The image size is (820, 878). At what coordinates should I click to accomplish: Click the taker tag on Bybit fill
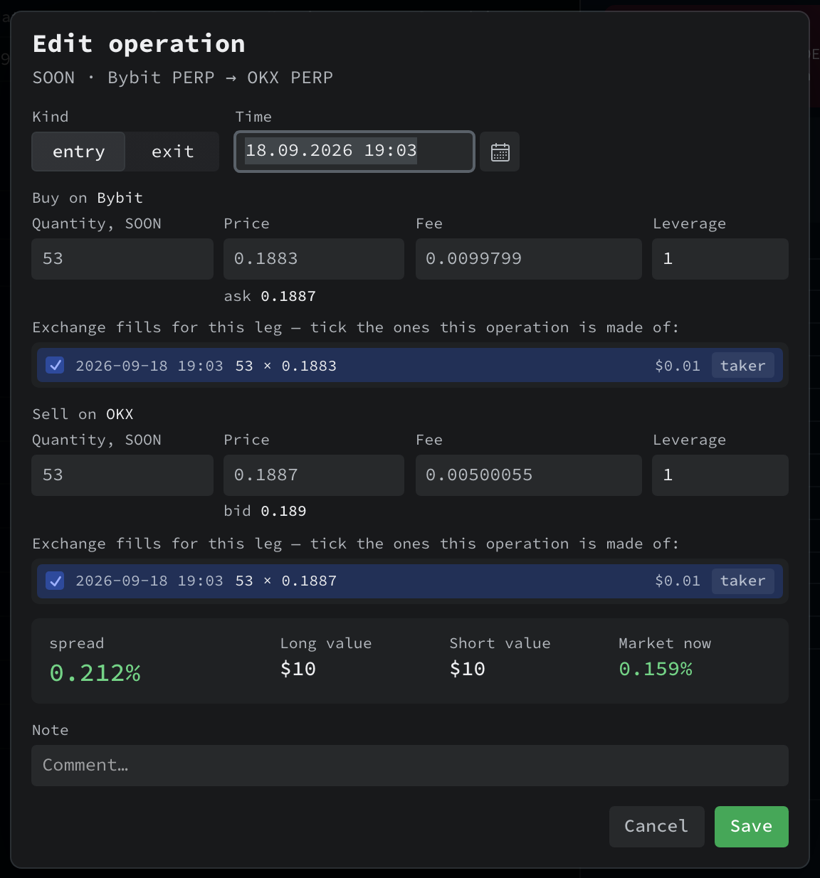[742, 366]
